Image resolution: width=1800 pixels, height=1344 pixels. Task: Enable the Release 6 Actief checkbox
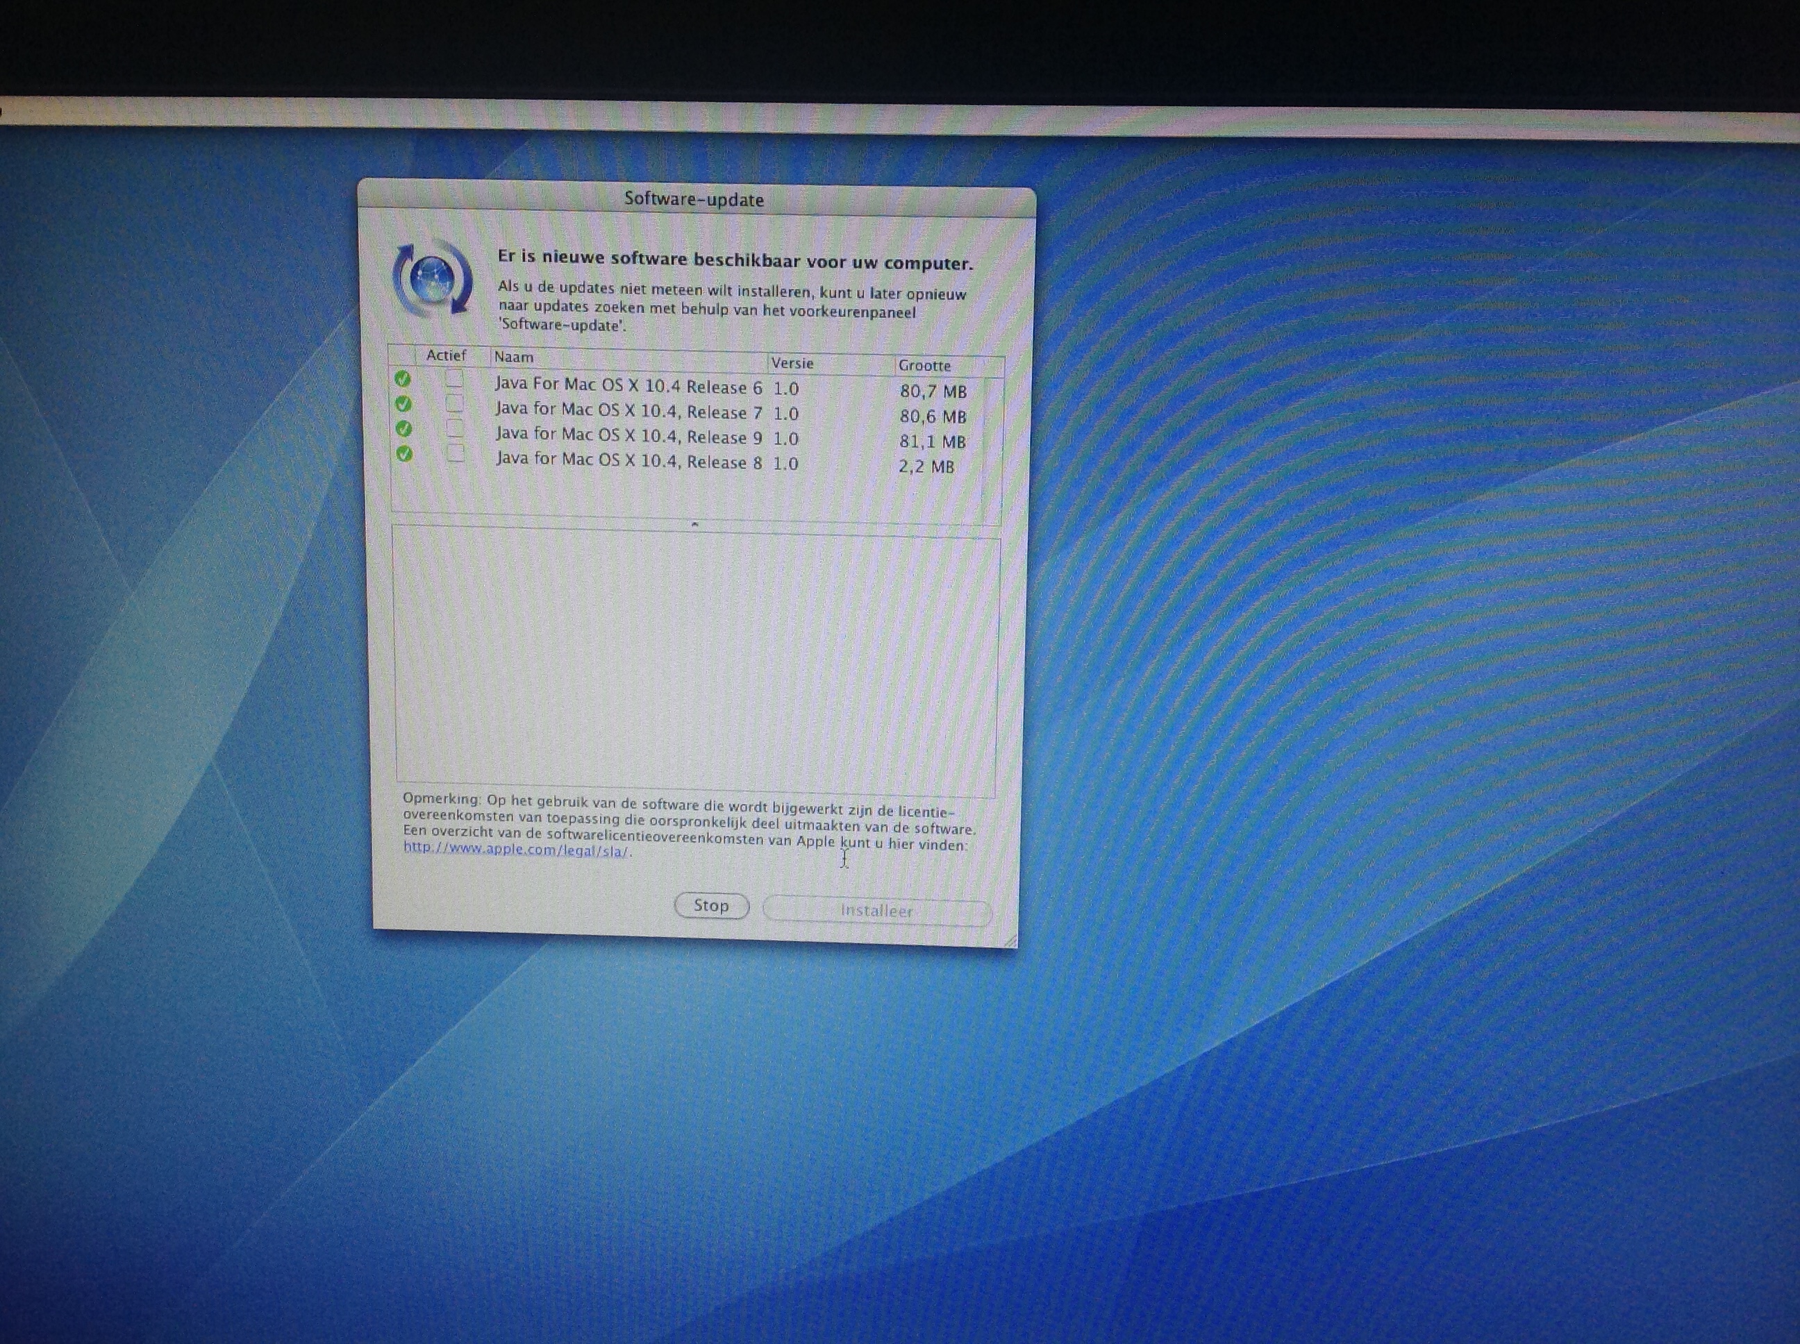coord(455,379)
